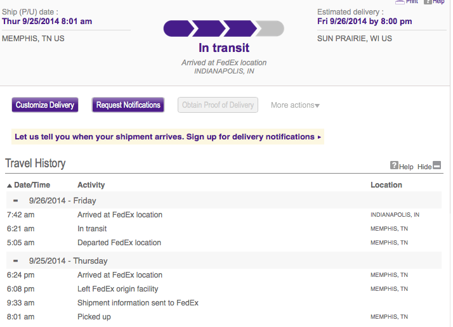Select the Arrived at FedEx location Indianapolis row
Viewport: 453px width, 327px height.
tap(224, 215)
